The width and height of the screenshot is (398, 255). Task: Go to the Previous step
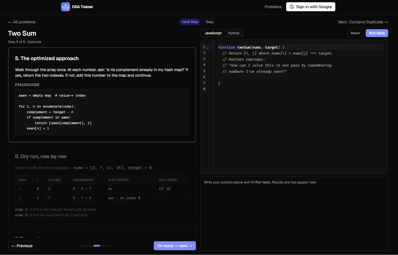(x=22, y=246)
